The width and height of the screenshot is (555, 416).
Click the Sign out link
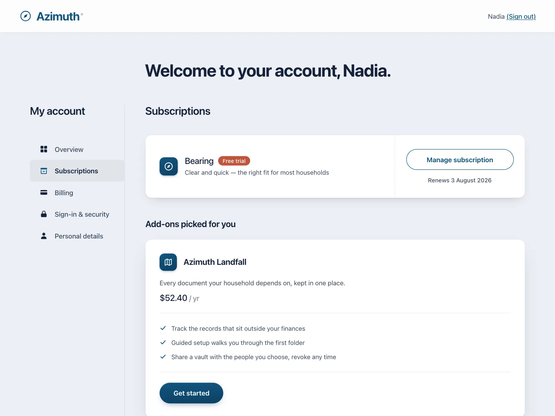[x=521, y=17]
